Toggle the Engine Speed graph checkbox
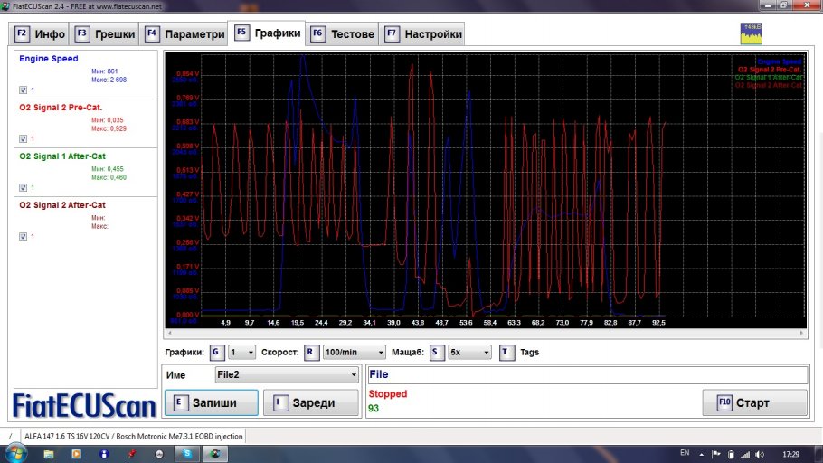 click(x=24, y=90)
